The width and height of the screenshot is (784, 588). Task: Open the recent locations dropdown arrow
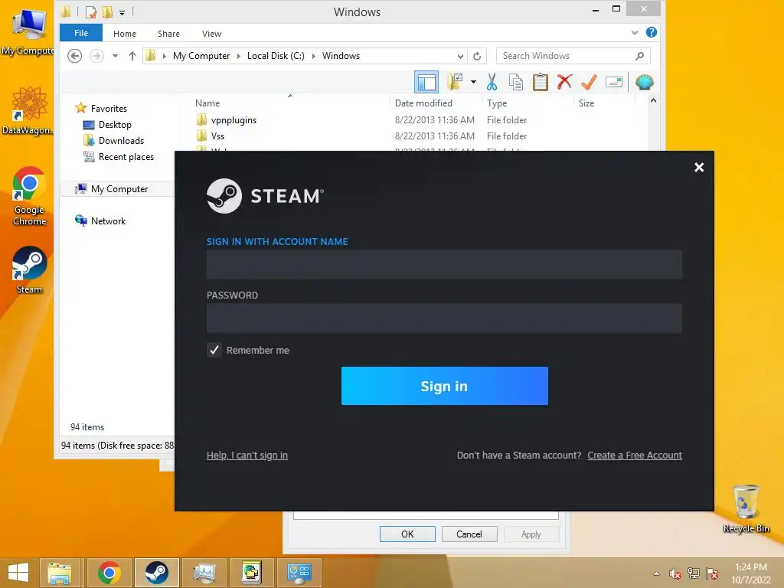(x=115, y=55)
